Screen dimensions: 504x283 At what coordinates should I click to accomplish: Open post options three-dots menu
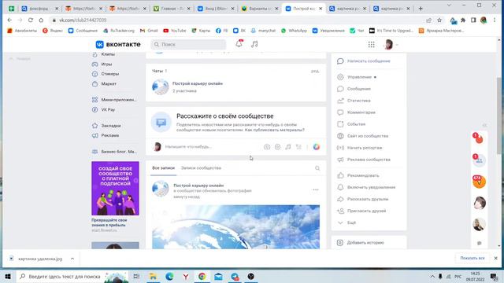coord(316,189)
